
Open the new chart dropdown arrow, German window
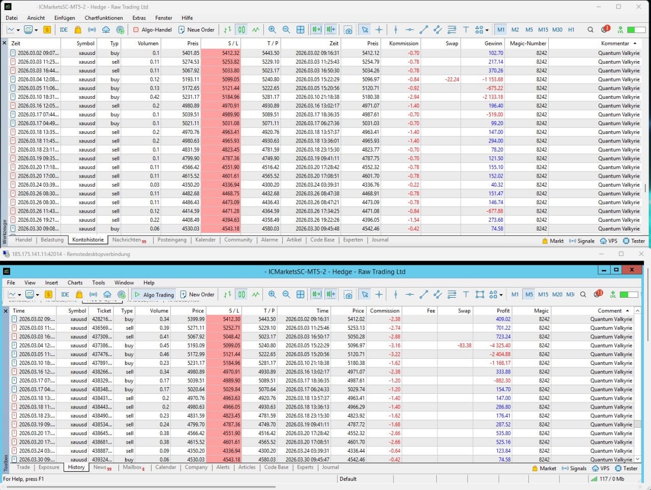[19, 30]
